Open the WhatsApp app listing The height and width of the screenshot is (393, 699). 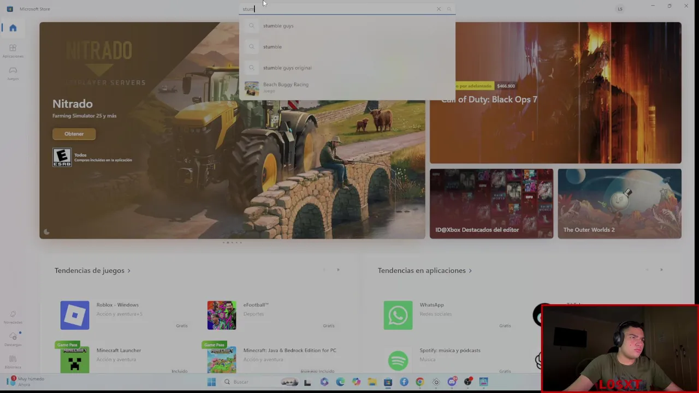448,315
